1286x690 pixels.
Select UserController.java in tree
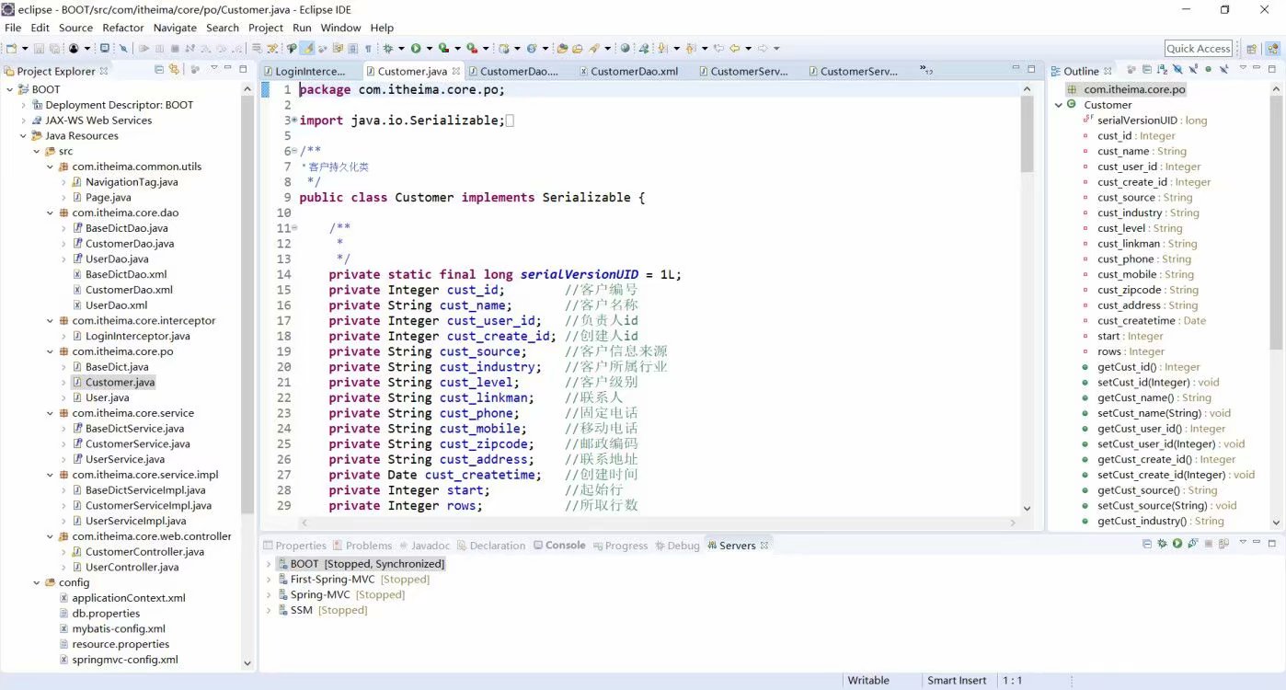[132, 567]
